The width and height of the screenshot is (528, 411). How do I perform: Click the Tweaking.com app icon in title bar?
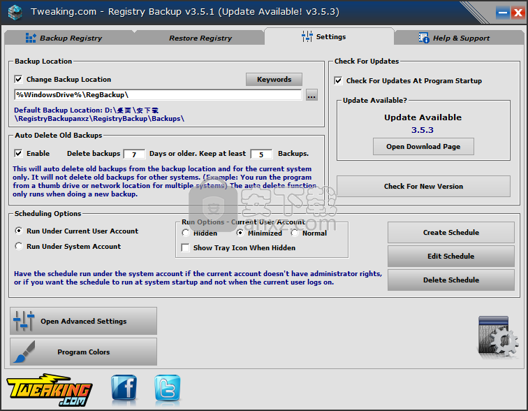(x=15, y=12)
